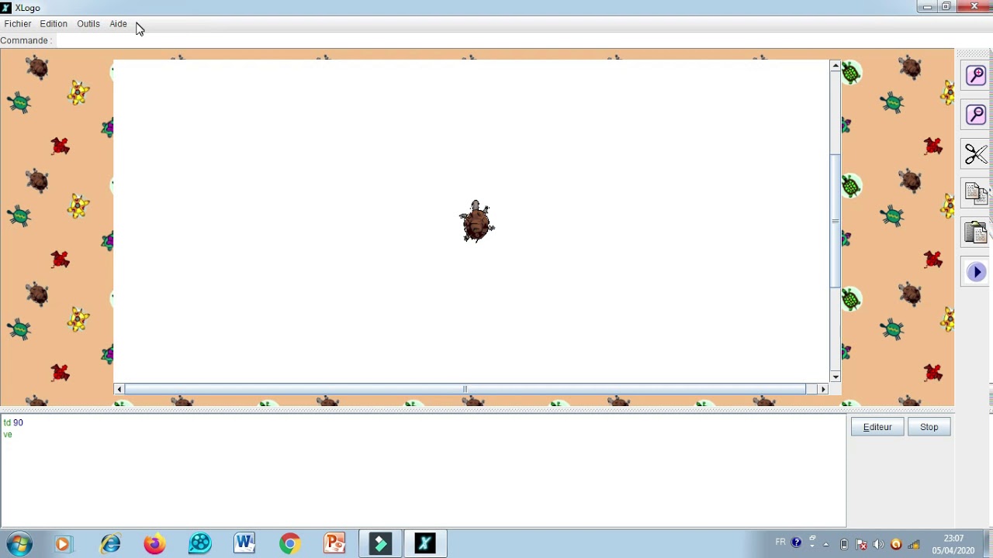The height and width of the screenshot is (558, 993).
Task: Open Google Chrome from the taskbar
Action: coord(289,543)
